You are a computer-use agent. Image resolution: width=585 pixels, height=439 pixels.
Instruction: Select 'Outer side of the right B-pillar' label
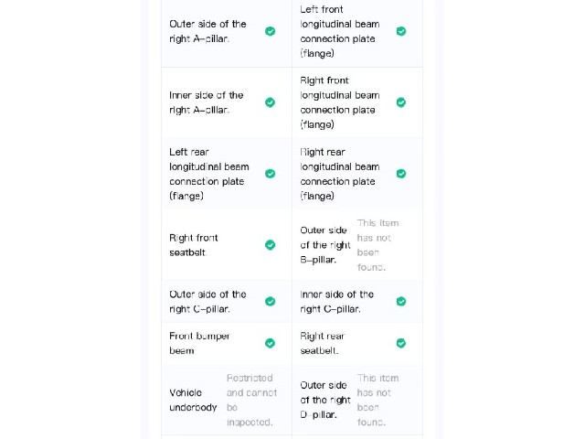325,245
